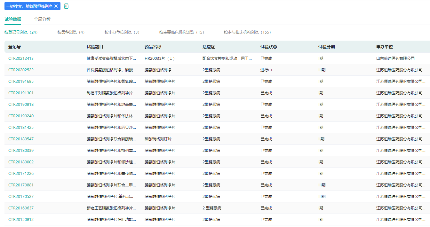Open registration entry CTR20150812

click(21, 220)
